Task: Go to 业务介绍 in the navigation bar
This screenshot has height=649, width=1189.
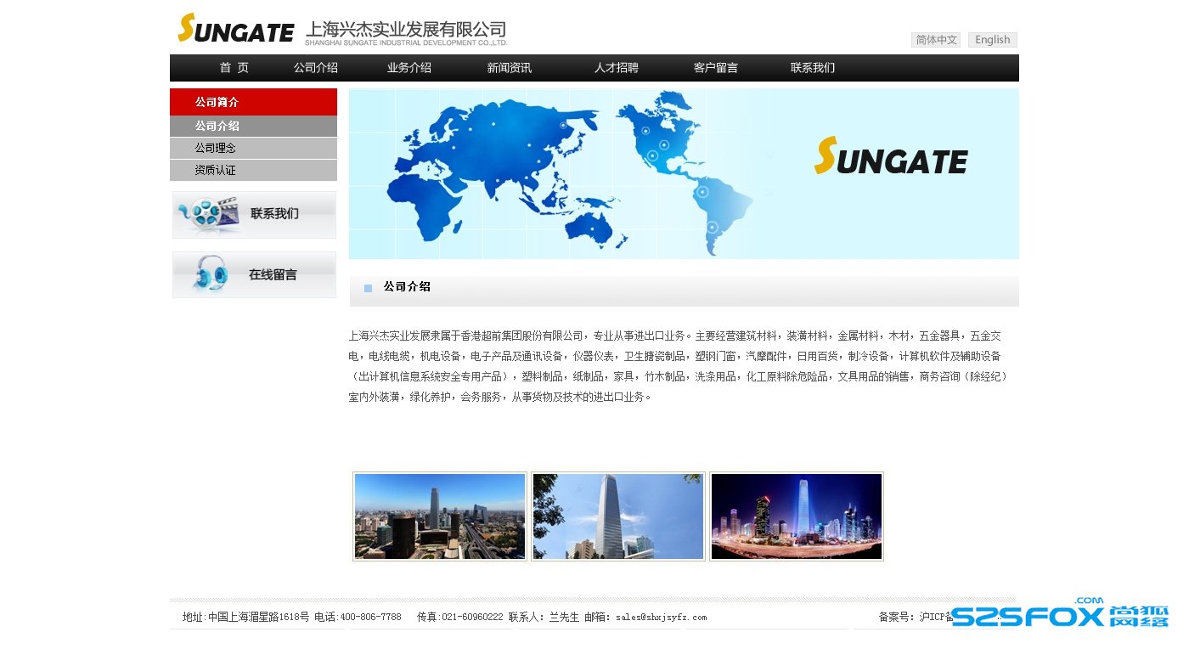Action: click(x=409, y=68)
